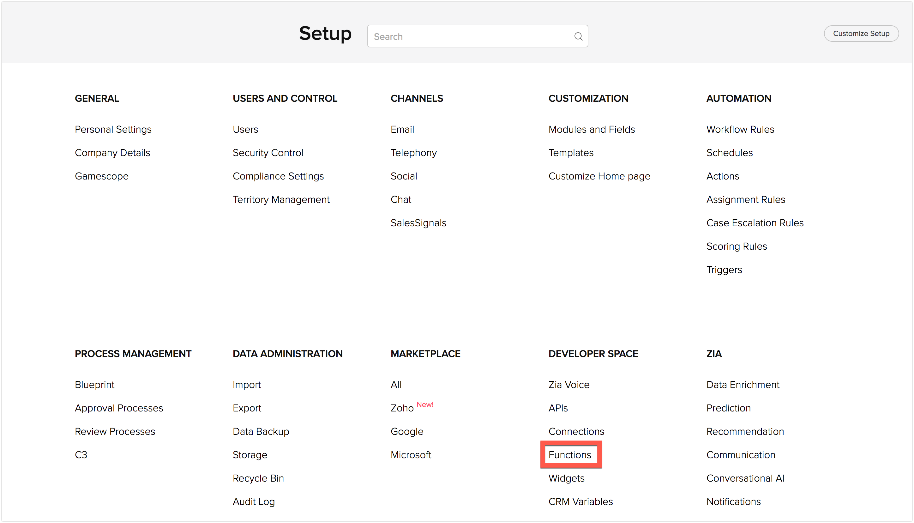Viewport: 914px width, 523px height.
Task: Open Zia Voice in Developer Space
Action: click(569, 385)
